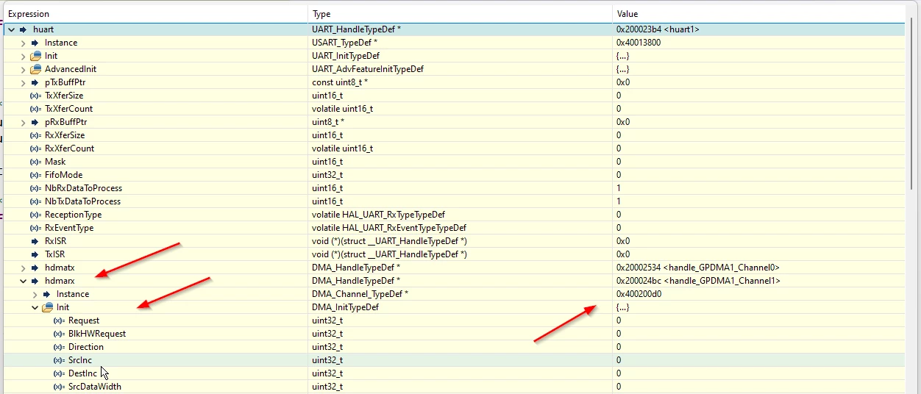
Task: Click the RxXferCount variable icon
Action: (x=35, y=148)
